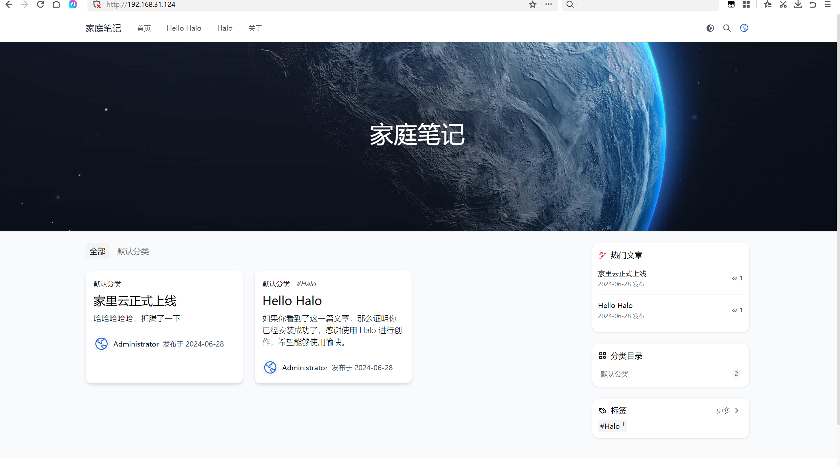Image resolution: width=840 pixels, height=466 pixels.
Task: Click the excerpt 哈哈哈哈哈，折腾了一下
Action: (x=137, y=319)
